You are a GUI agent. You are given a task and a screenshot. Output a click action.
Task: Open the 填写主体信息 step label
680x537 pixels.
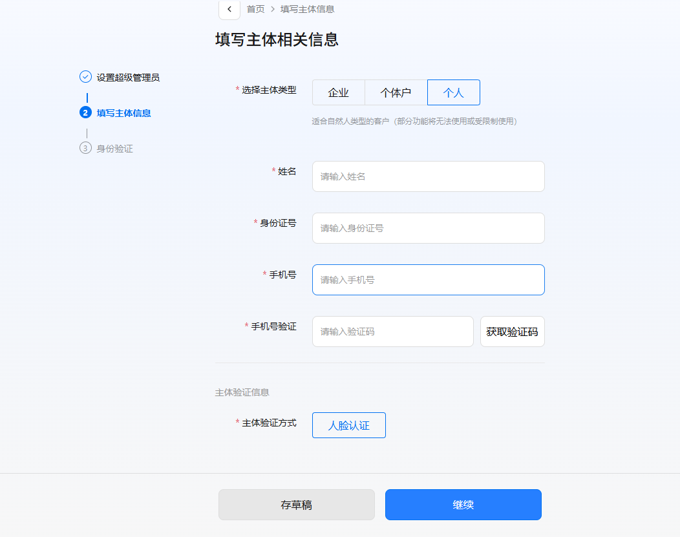[x=123, y=113]
